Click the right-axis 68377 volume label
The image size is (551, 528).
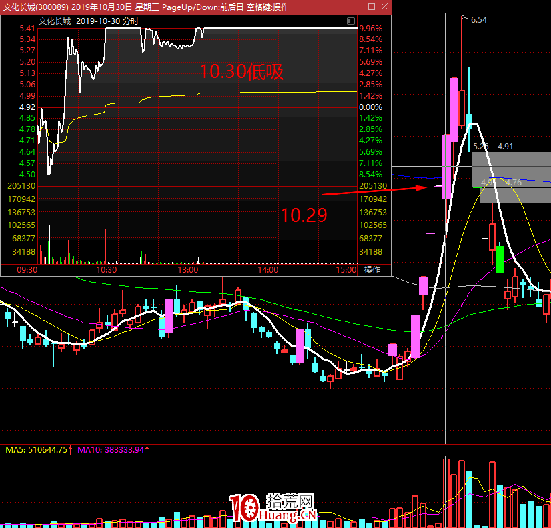(371, 238)
